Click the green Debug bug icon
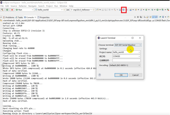 point(152,10)
